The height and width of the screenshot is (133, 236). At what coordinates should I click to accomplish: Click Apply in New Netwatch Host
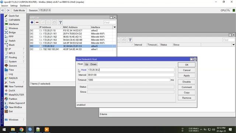[187, 75]
